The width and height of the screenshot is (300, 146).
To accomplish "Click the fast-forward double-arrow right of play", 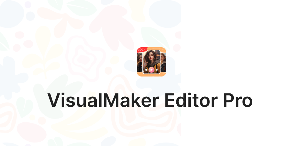I will (x=157, y=70).
